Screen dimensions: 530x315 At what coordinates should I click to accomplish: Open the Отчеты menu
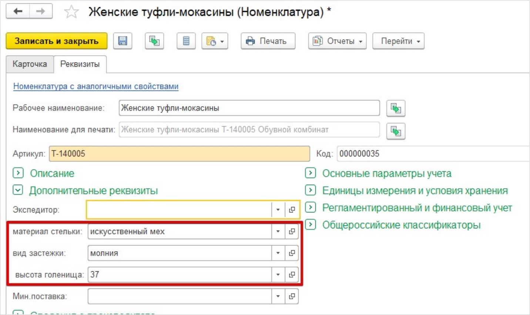tap(337, 41)
